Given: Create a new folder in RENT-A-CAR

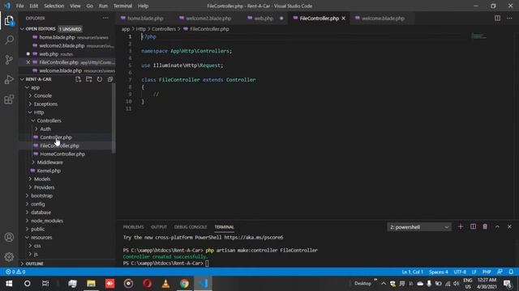Looking at the screenshot, I should pos(89,79).
